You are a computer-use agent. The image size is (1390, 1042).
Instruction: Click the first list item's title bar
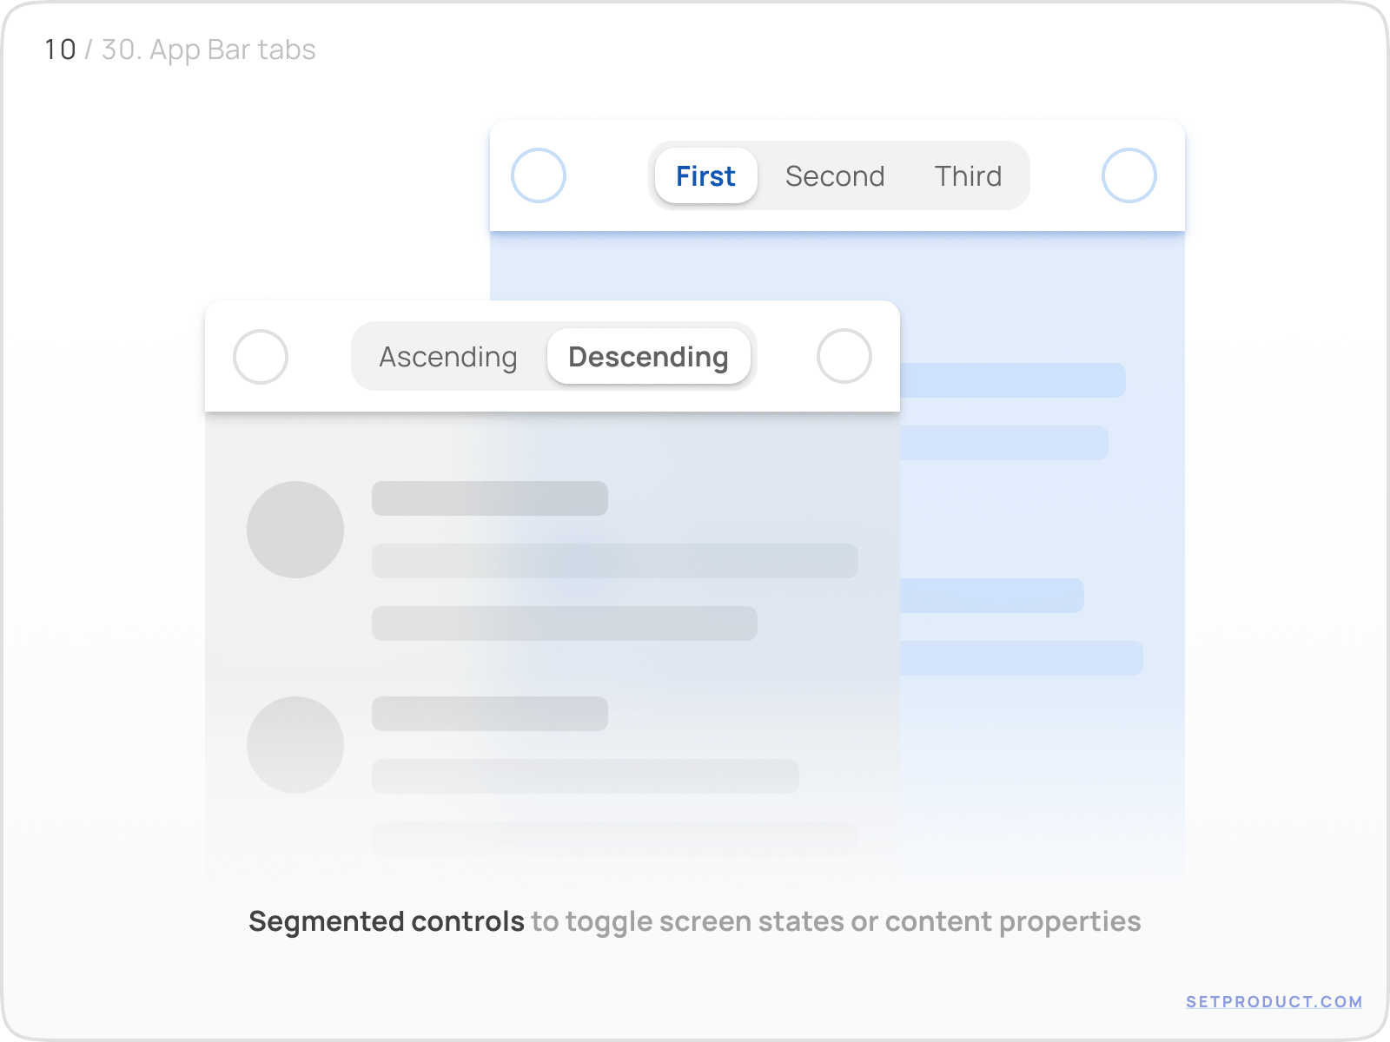point(489,498)
